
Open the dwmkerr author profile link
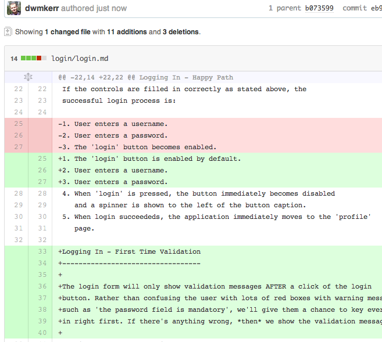coord(42,8)
